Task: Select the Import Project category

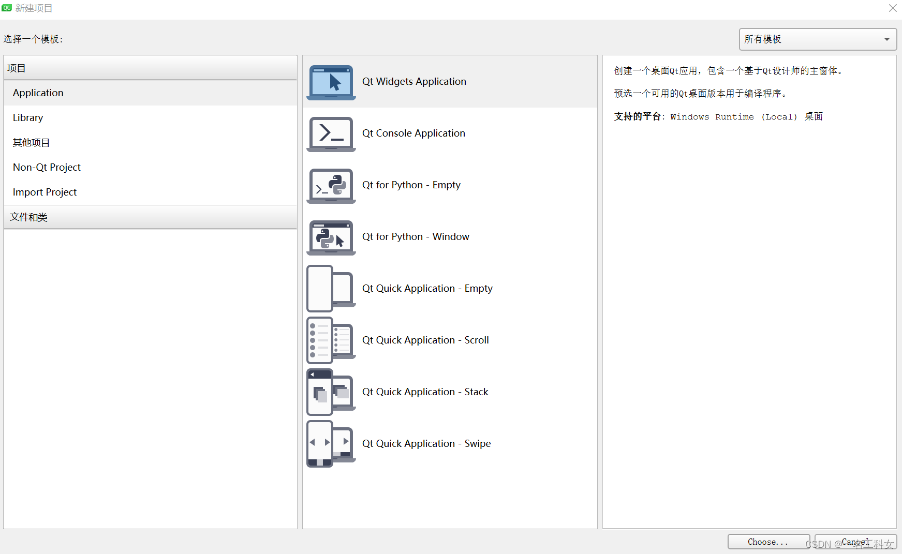Action: (x=151, y=192)
